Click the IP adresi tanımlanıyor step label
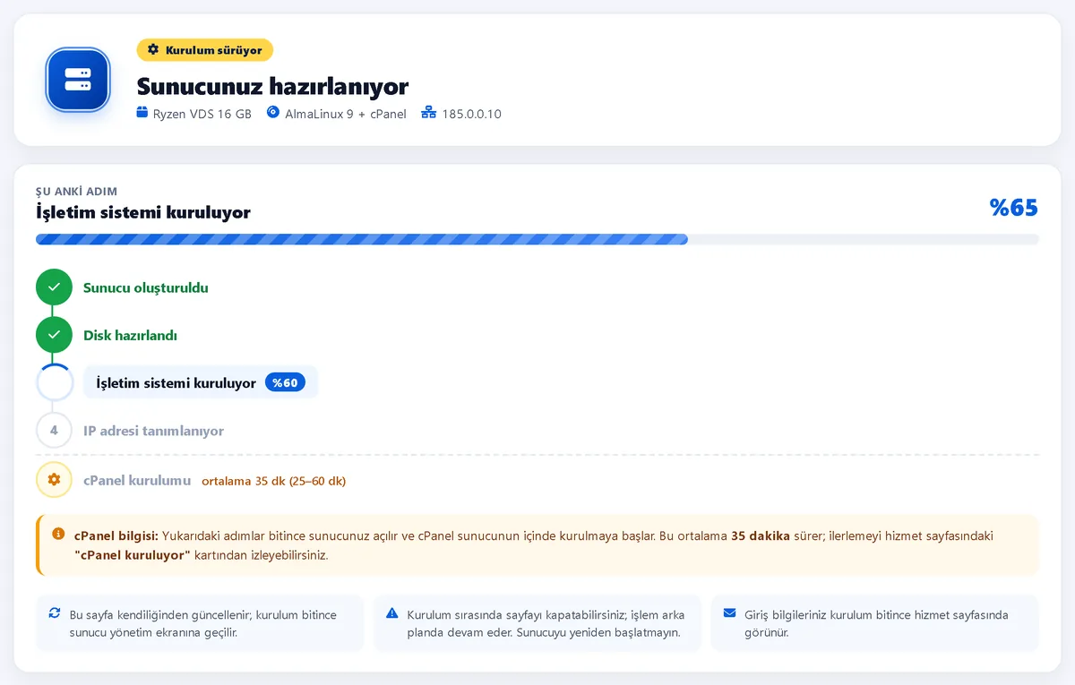This screenshot has width=1075, height=685. tap(153, 431)
